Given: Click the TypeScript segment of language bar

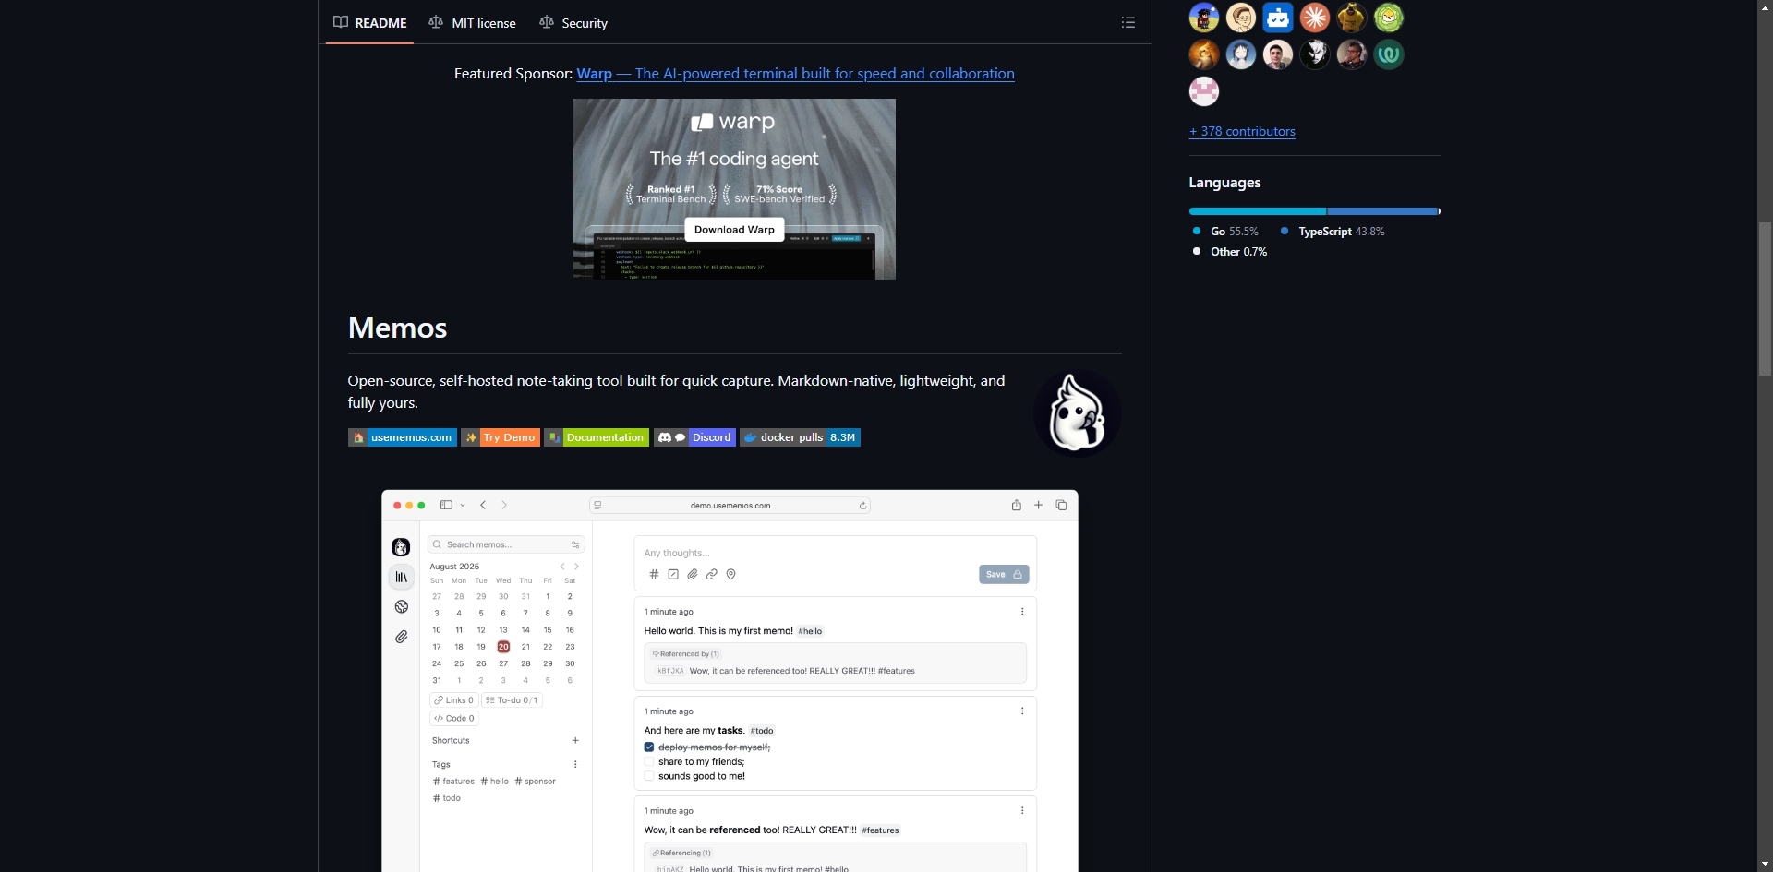Looking at the screenshot, I should coord(1382,211).
